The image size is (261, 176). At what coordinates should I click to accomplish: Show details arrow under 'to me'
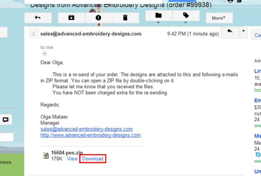click(x=45, y=54)
